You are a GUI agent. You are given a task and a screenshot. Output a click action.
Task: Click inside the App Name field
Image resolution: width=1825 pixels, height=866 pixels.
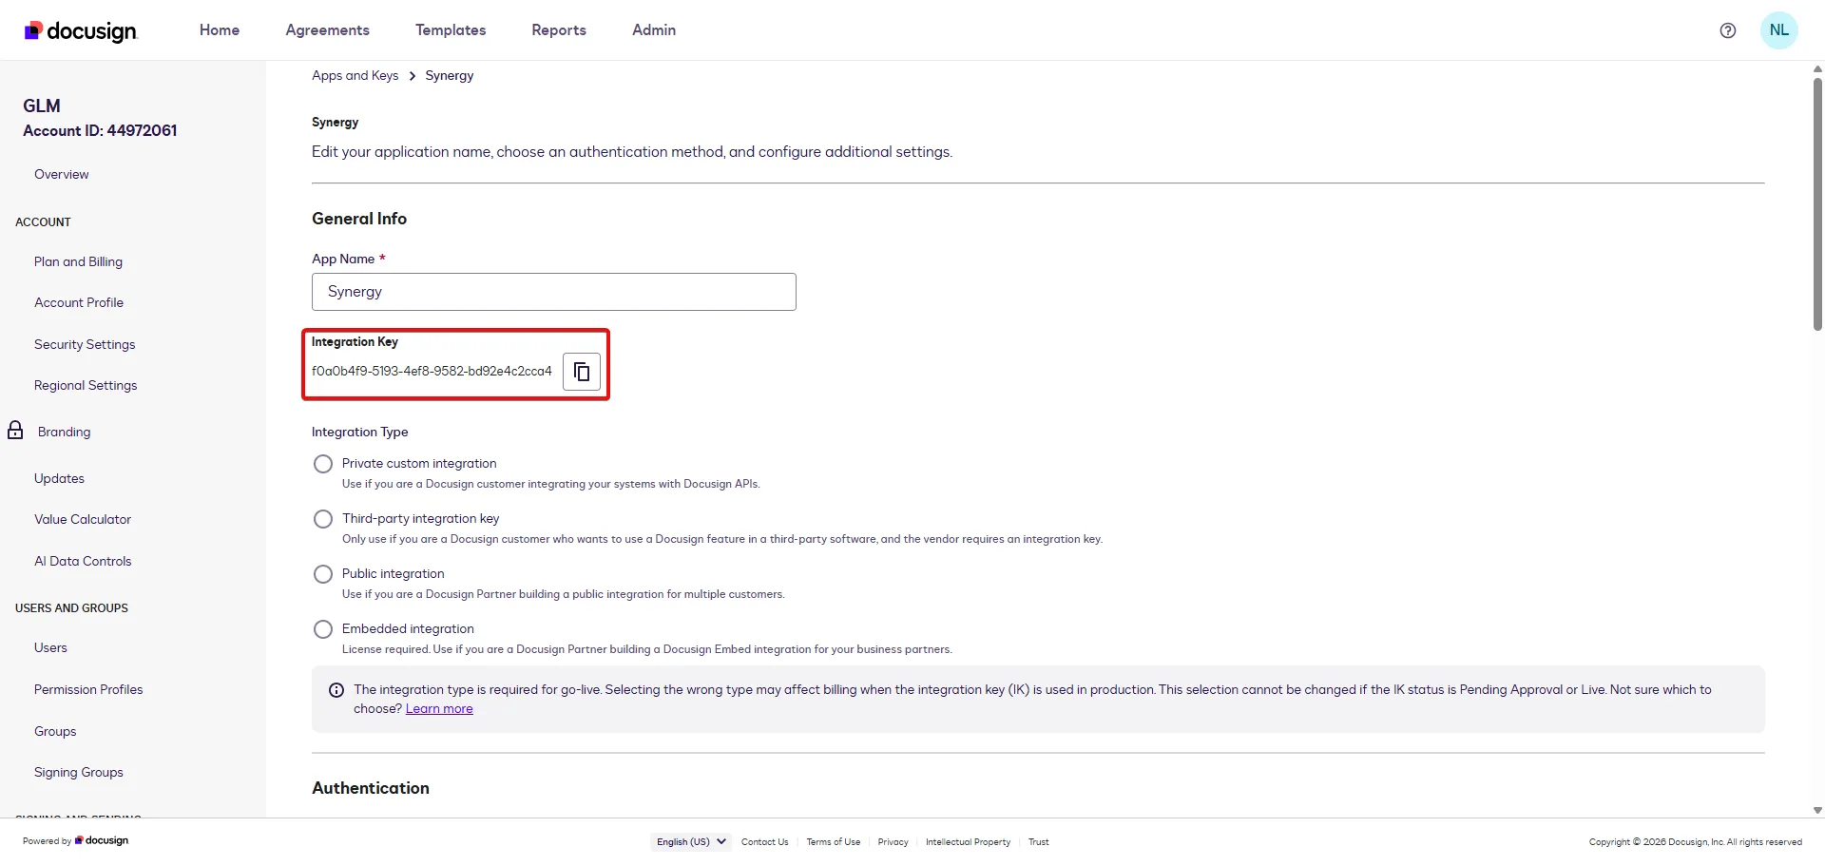(x=553, y=291)
